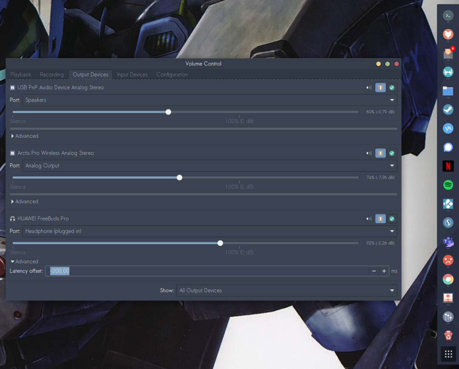Launch Netflix from the dock

tap(448, 166)
